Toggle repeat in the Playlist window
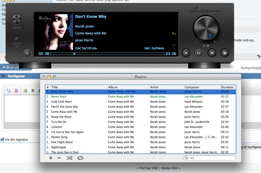The height and width of the screenshot is (173, 261). (80, 158)
